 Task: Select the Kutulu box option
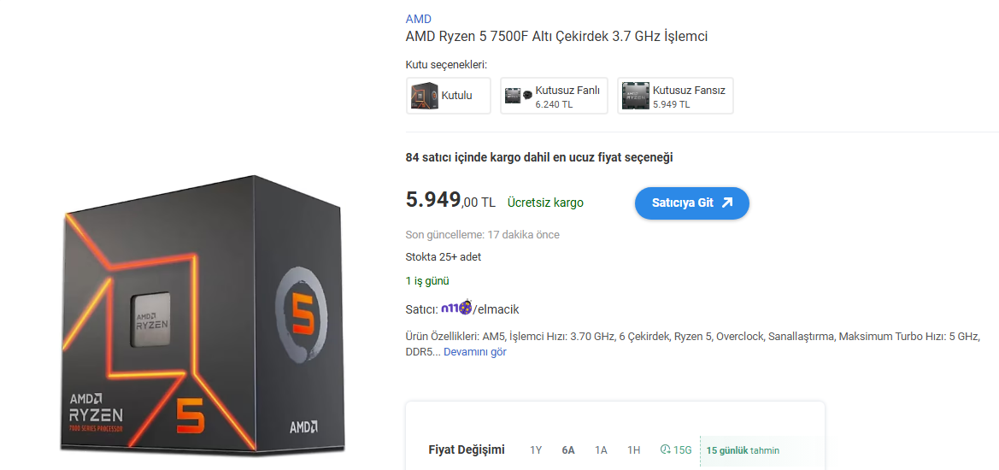click(449, 97)
